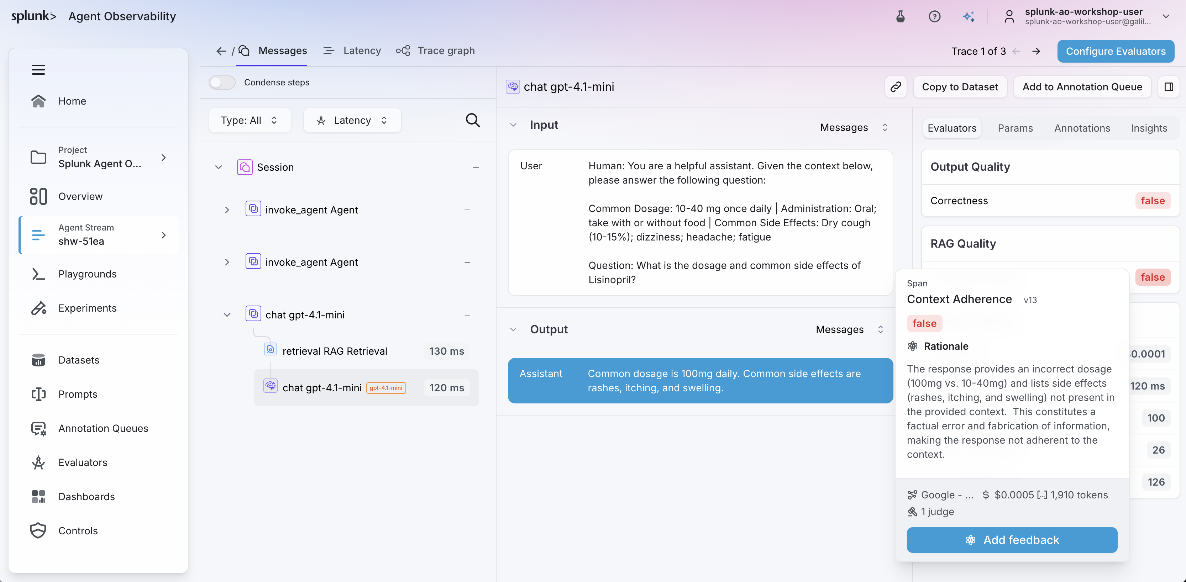Go to the next trace arrow
The height and width of the screenshot is (582, 1186).
pyautogui.click(x=1036, y=51)
